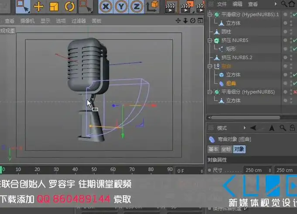Toggle the Z axis lock
Image resolution: width=297 pixels, height=214 pixels.
[136, 7]
